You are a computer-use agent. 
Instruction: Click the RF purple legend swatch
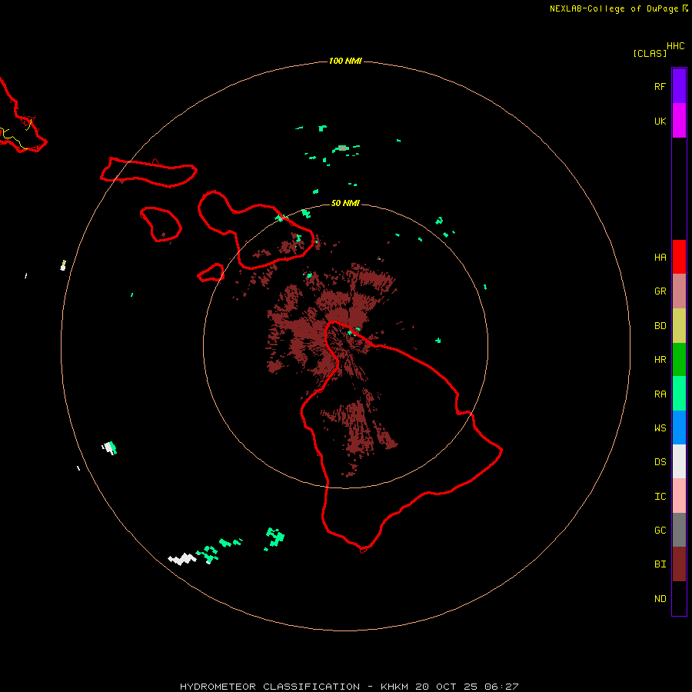[x=679, y=85]
